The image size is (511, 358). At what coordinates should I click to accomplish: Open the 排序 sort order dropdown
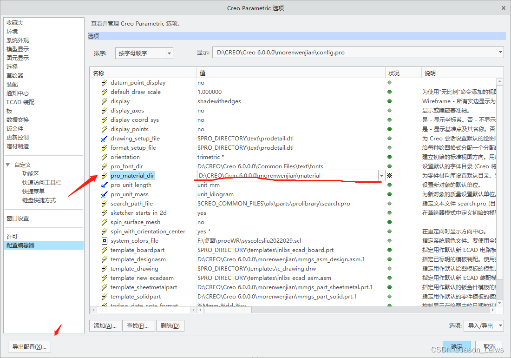(144, 53)
